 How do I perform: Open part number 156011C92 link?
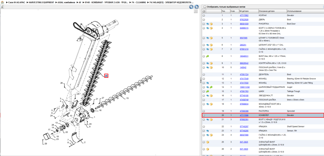coord(245,87)
